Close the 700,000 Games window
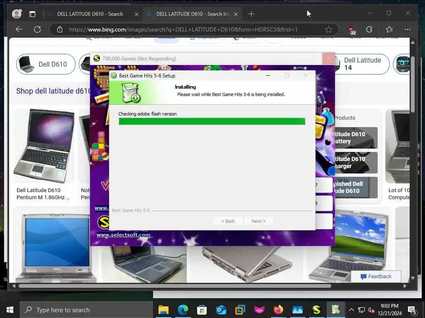 pos(329,59)
